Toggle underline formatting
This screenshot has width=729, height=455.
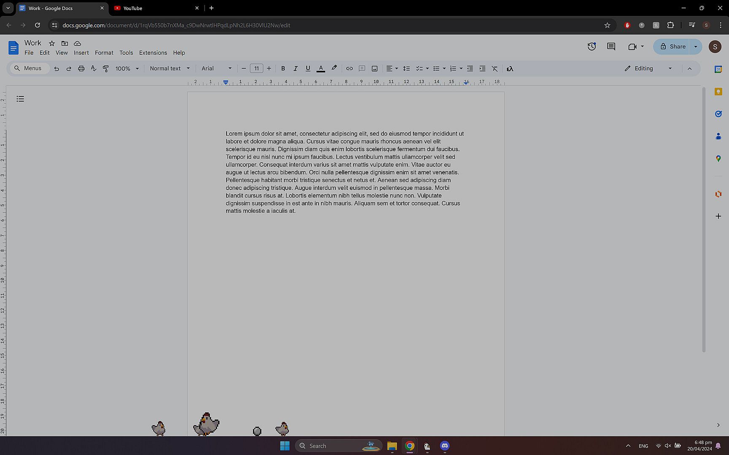pyautogui.click(x=308, y=69)
